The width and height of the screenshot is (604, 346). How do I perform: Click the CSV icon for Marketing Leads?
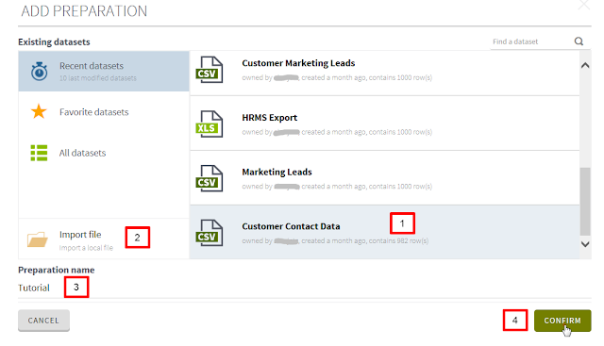point(210,178)
